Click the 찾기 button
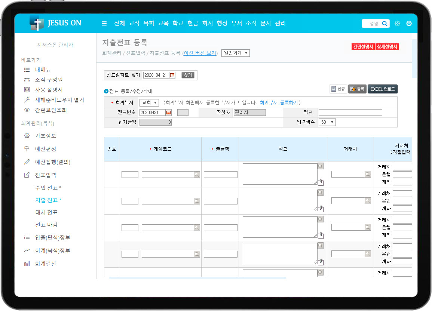 tap(188, 75)
